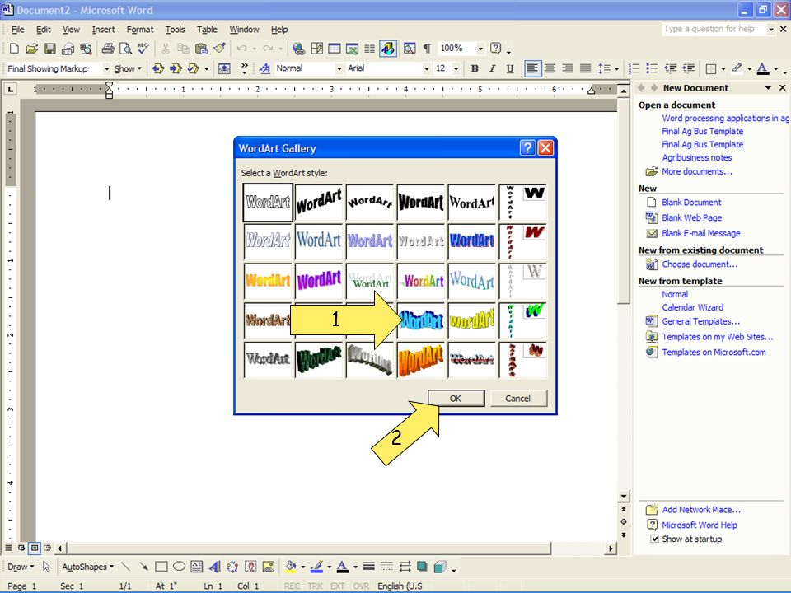Select the Insert WordArt icon on Drawing toolbar
This screenshot has width=791, height=593.
[214, 567]
